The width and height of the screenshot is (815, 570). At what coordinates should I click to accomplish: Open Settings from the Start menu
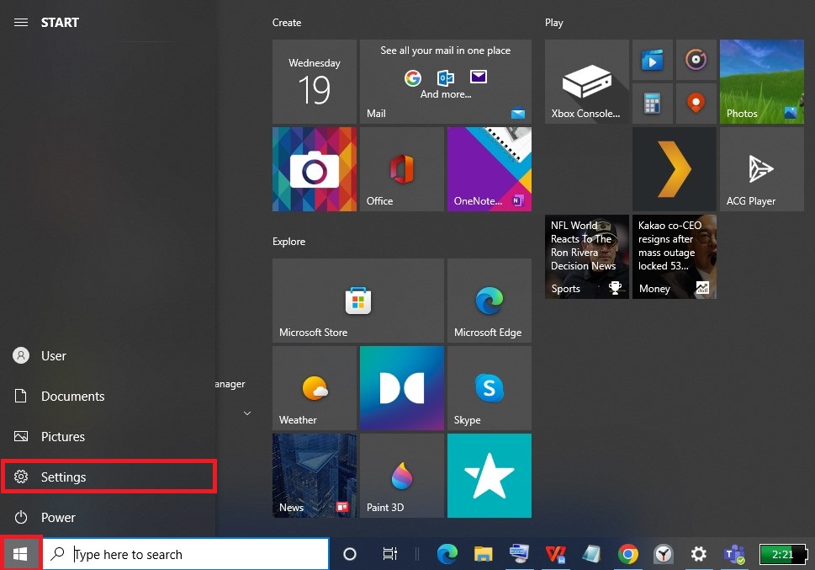click(x=108, y=477)
